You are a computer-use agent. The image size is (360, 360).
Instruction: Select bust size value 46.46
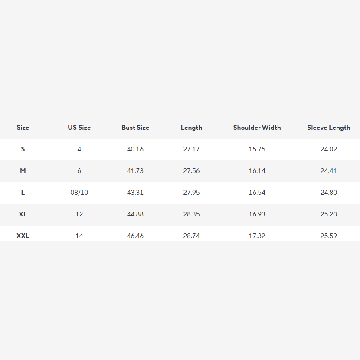[135, 236]
